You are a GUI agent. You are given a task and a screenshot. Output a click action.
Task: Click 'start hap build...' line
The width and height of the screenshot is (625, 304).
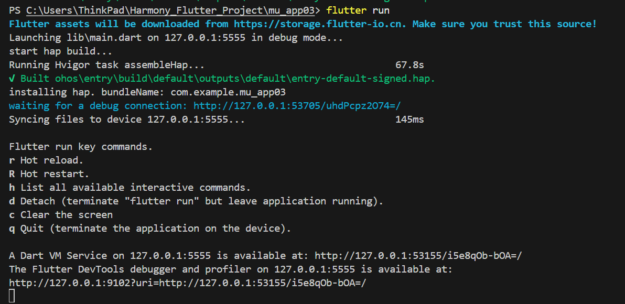point(61,51)
